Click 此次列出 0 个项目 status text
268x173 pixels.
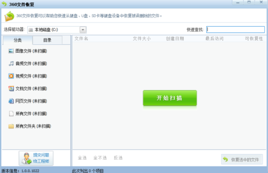tap(88, 171)
